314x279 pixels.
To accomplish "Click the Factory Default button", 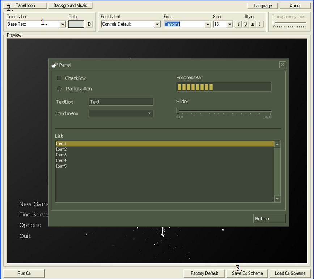I will [x=204, y=273].
